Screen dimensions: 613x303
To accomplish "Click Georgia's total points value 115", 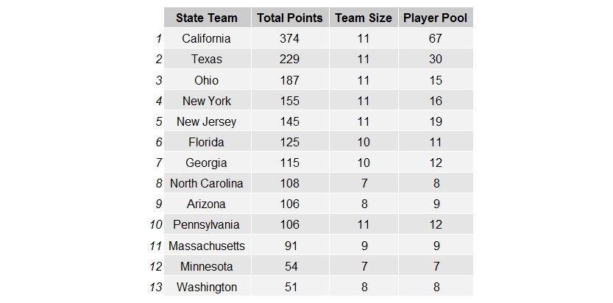I will [x=290, y=163].
